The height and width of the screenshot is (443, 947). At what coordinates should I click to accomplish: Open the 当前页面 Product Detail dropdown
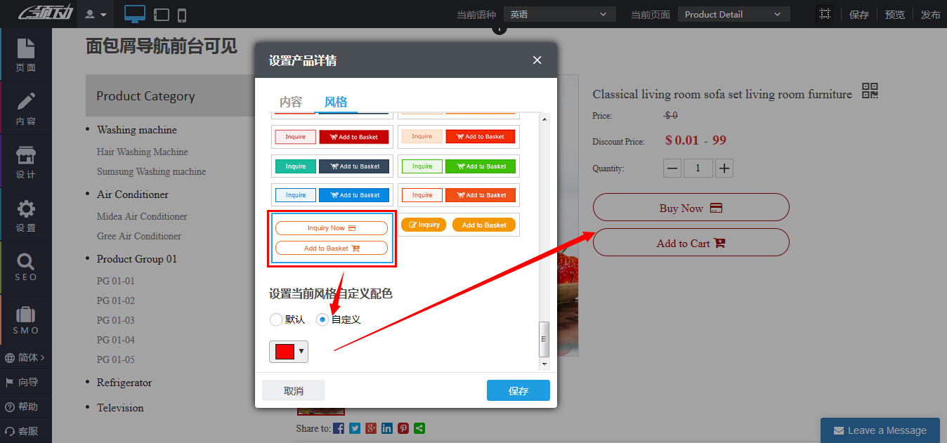733,14
